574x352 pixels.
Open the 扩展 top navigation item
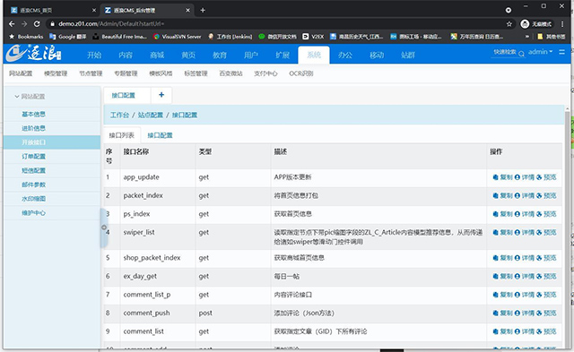click(x=283, y=55)
